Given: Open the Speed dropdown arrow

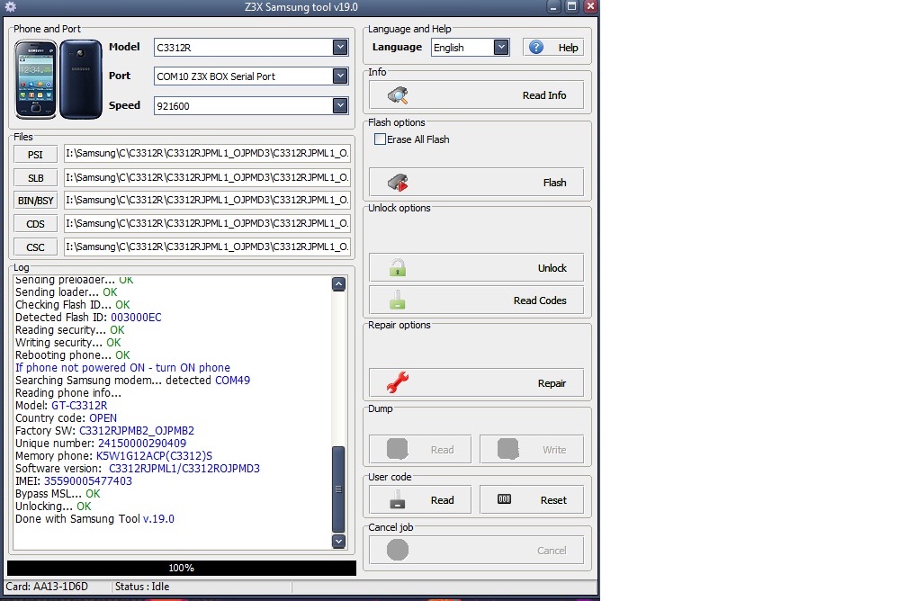Looking at the screenshot, I should coord(340,105).
